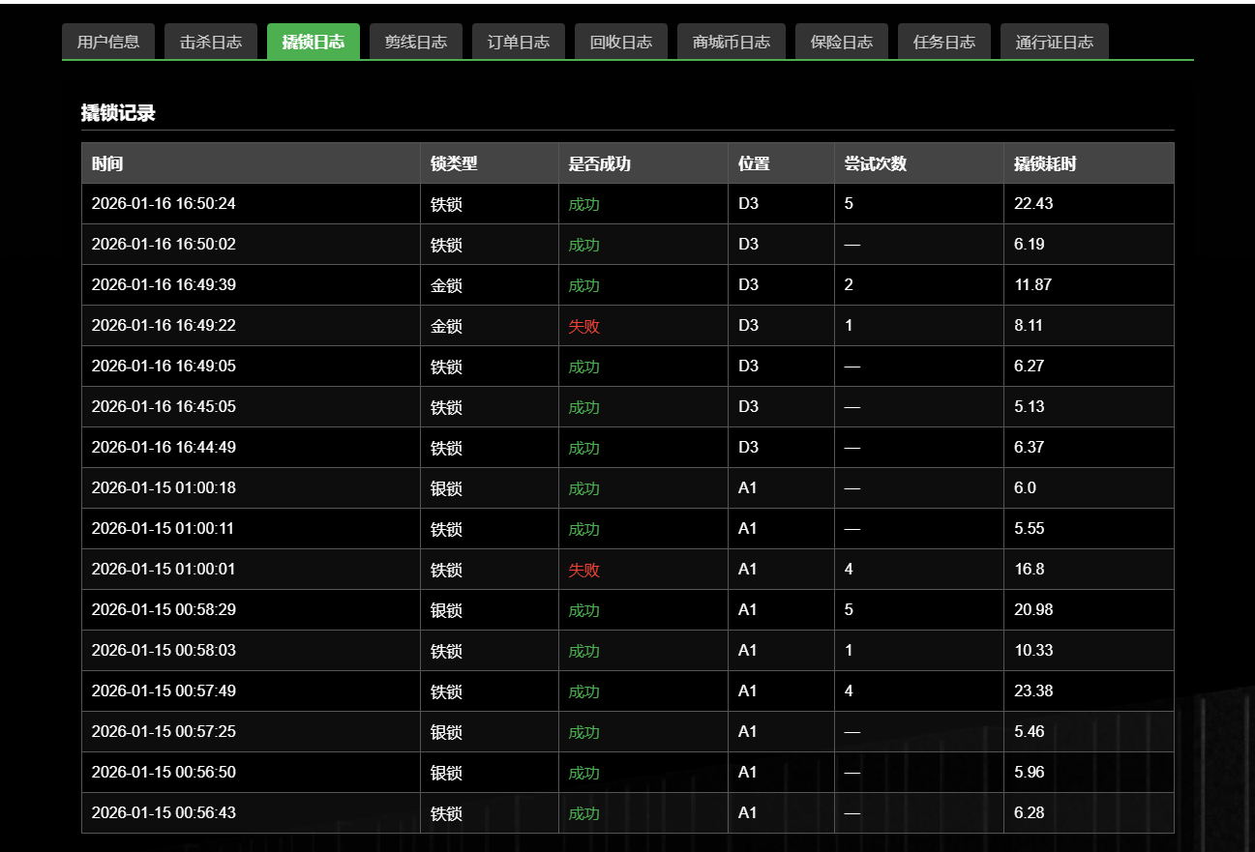Click the 11.87 duration value
This screenshot has height=852, width=1255.
click(x=1032, y=285)
